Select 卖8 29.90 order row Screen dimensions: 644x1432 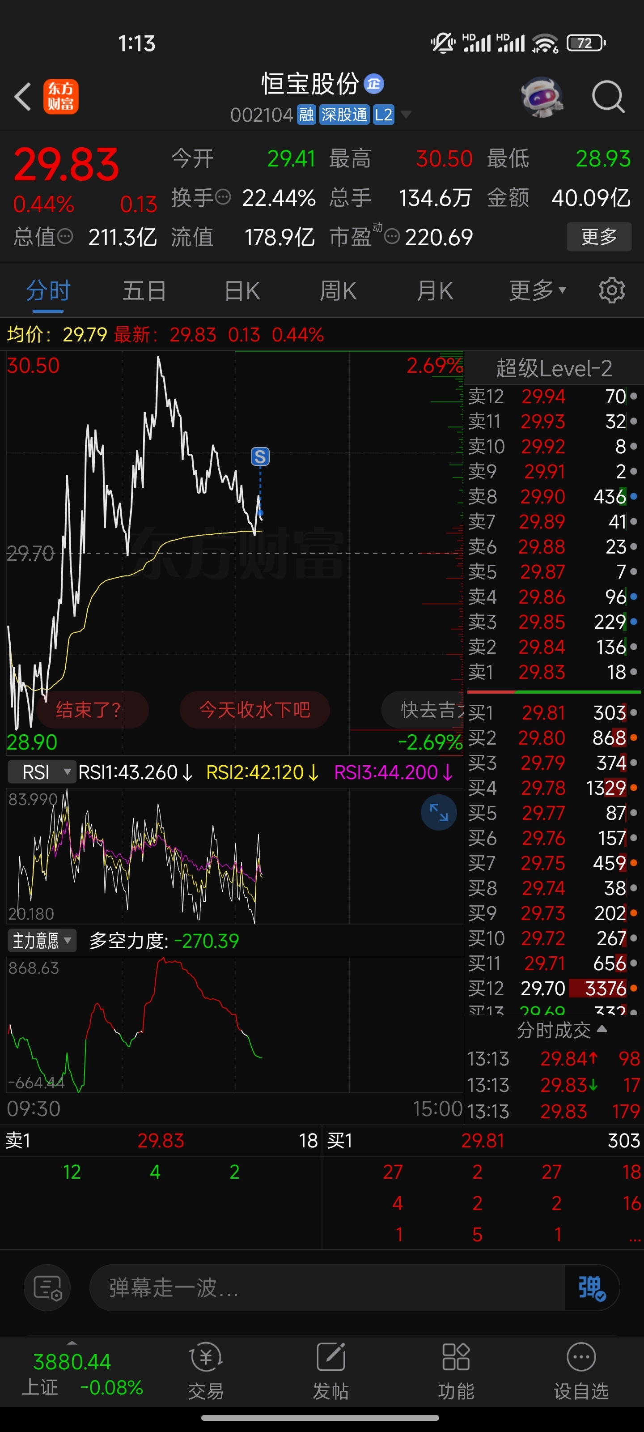click(553, 496)
